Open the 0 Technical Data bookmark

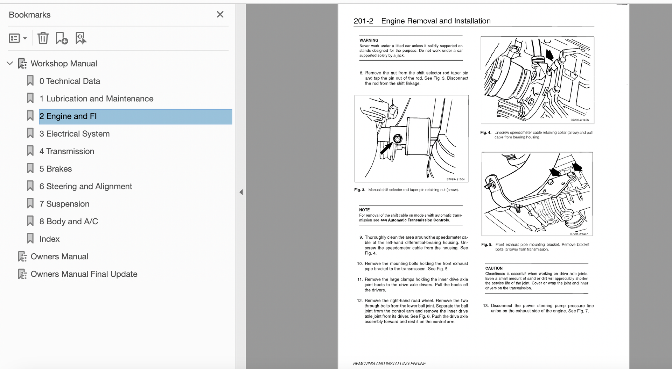point(70,81)
